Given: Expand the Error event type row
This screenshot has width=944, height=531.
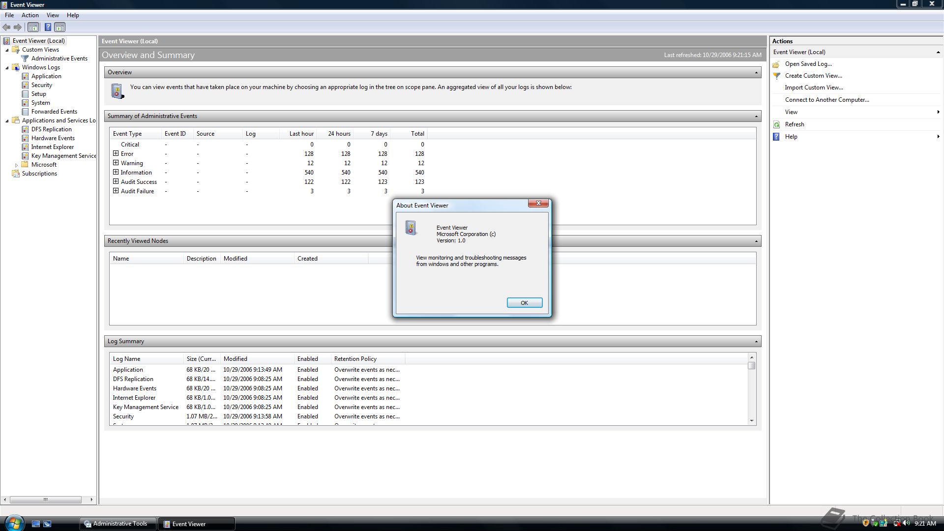Looking at the screenshot, I should [116, 153].
